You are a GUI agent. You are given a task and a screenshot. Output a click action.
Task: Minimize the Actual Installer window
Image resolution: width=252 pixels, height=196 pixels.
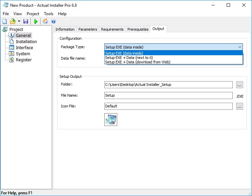tap(213, 5)
